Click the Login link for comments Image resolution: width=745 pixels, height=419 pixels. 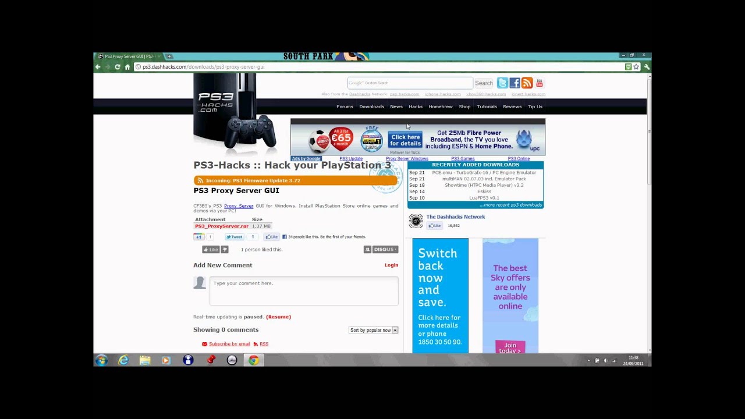click(391, 265)
